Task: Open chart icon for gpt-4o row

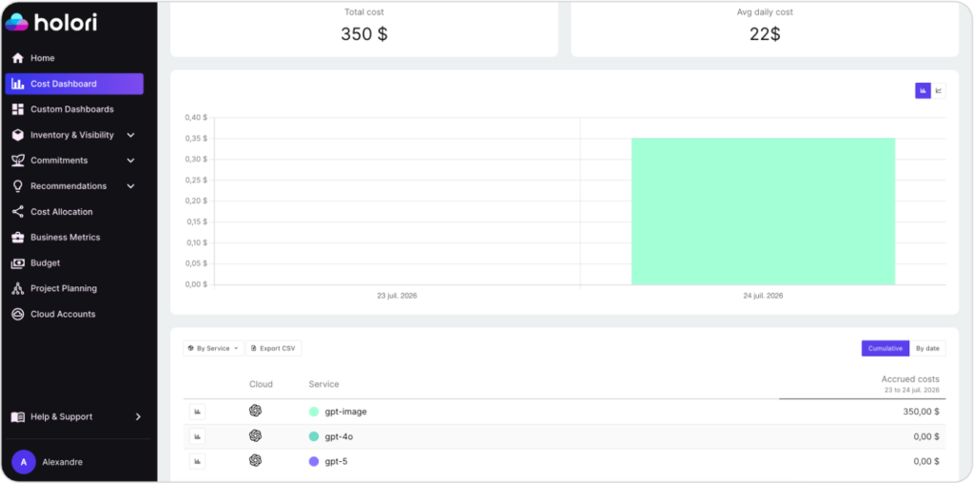Action: click(198, 437)
